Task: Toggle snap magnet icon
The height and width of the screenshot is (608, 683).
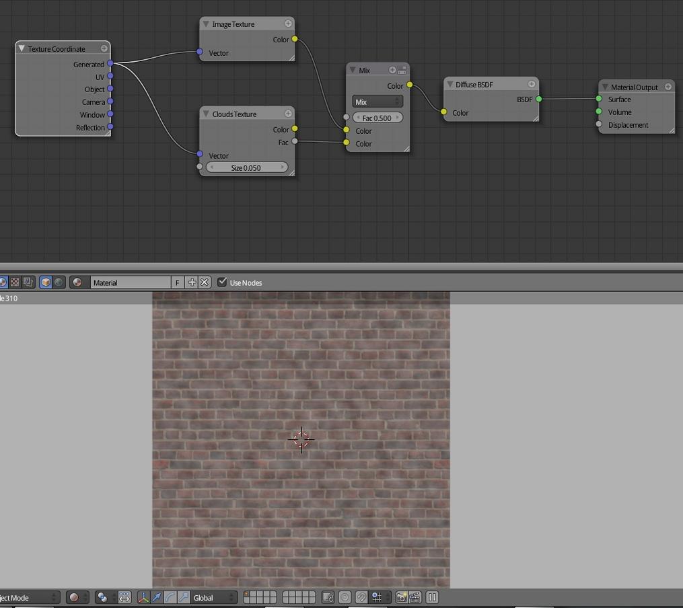Action: (361, 597)
